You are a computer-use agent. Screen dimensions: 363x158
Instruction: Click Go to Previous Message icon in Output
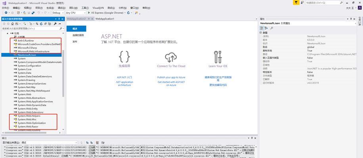pos(87,143)
